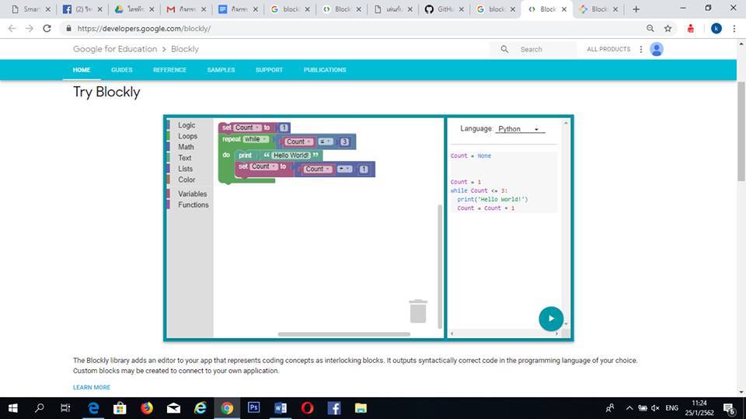746x419 pixels.
Task: Go to the PUBLICATIONS nav tab
Action: click(x=325, y=70)
